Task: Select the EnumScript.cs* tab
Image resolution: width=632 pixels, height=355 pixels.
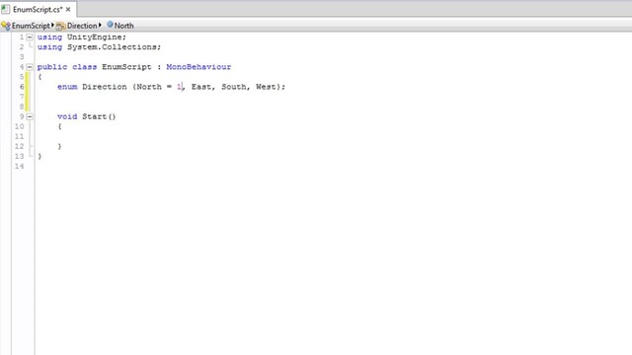Action: coord(38,9)
